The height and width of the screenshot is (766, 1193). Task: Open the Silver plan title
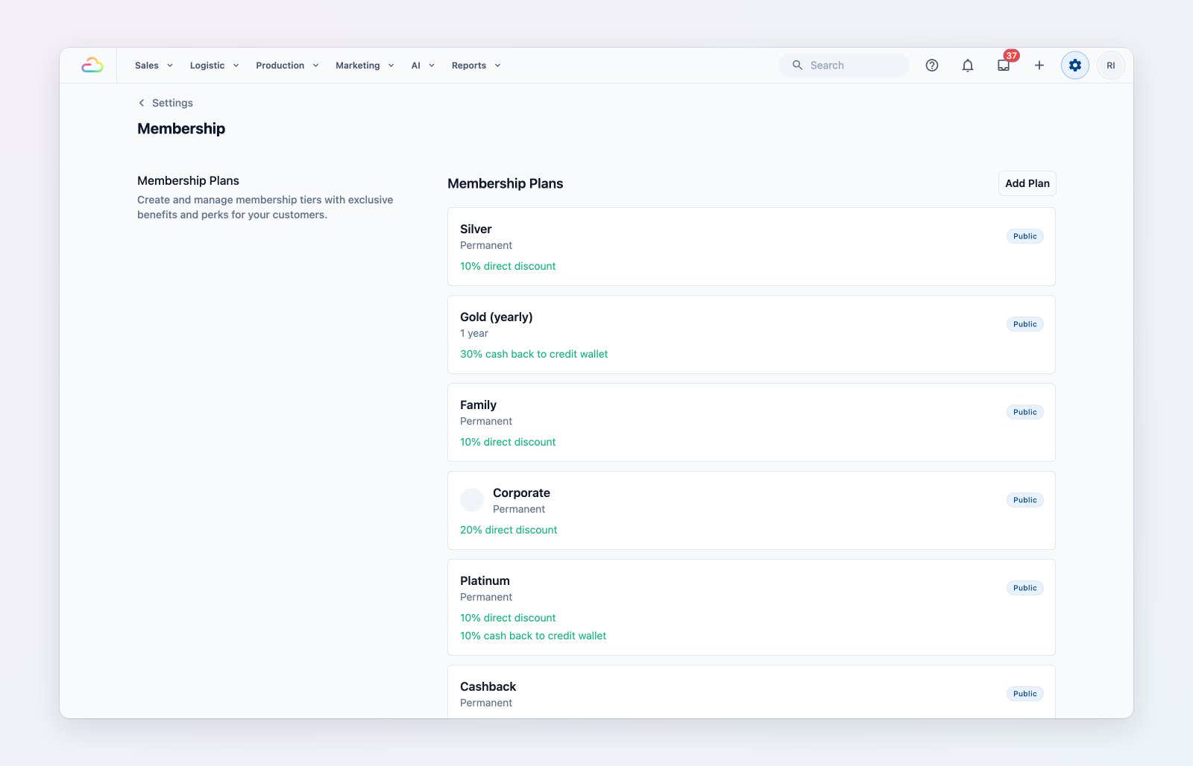pos(476,229)
